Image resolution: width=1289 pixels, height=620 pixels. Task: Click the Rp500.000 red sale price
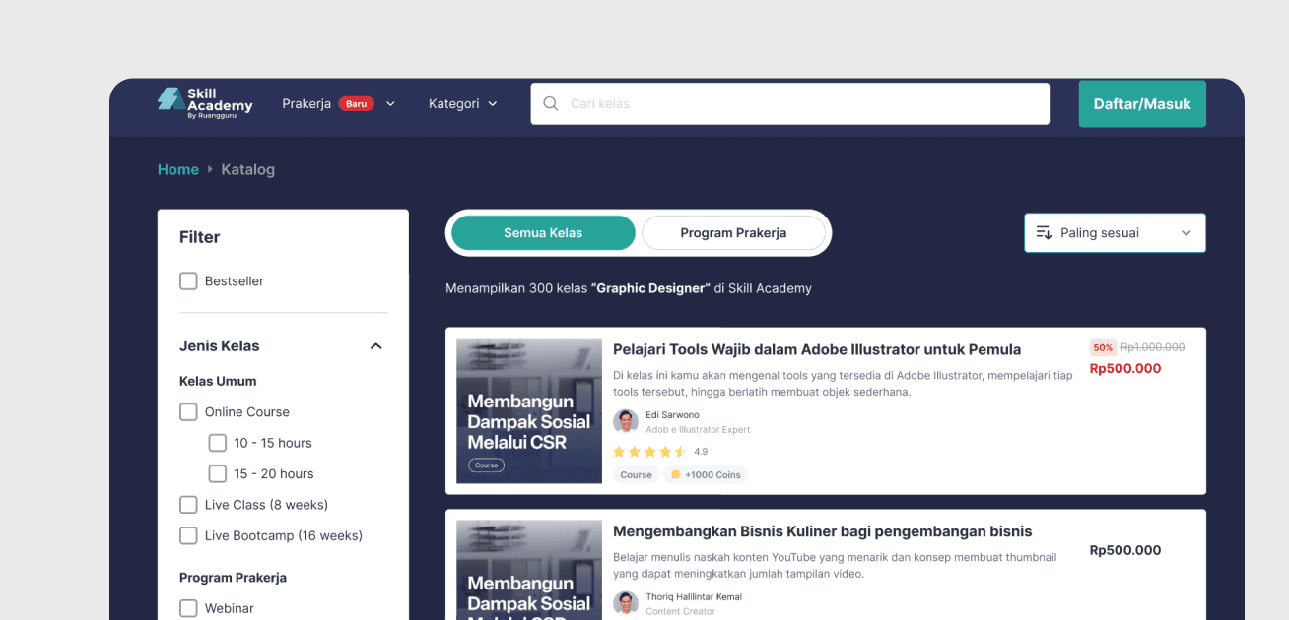1125,369
